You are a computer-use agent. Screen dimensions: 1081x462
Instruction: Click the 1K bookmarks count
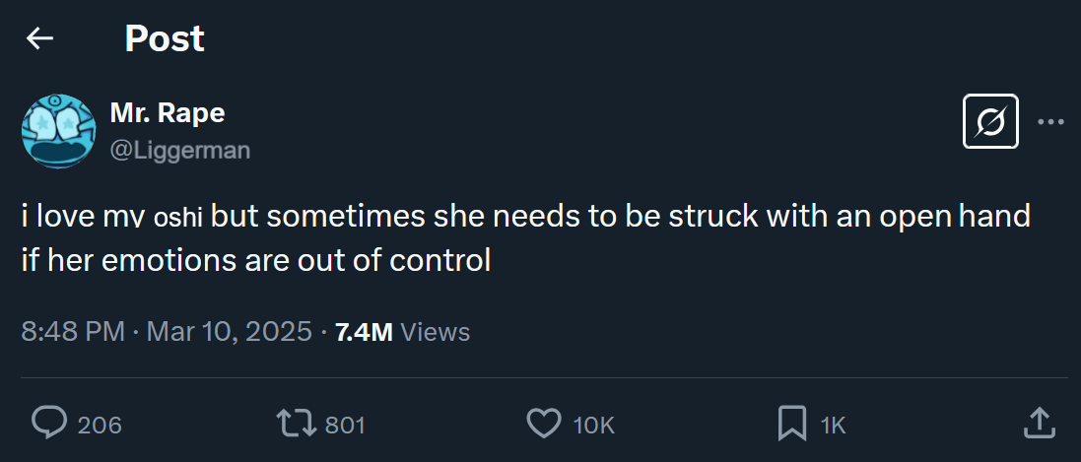tap(833, 425)
